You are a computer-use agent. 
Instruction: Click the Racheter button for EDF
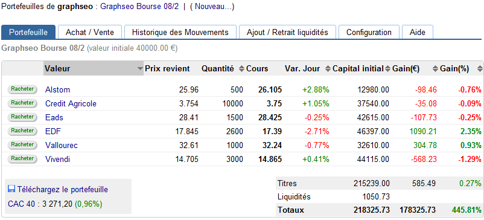coord(22,131)
